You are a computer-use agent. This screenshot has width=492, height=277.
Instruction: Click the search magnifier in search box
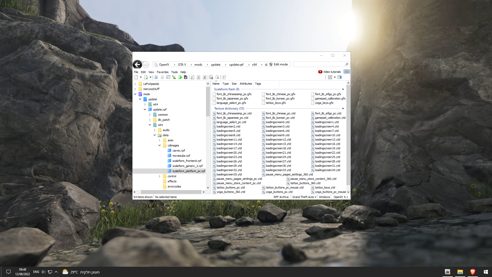[347, 64]
